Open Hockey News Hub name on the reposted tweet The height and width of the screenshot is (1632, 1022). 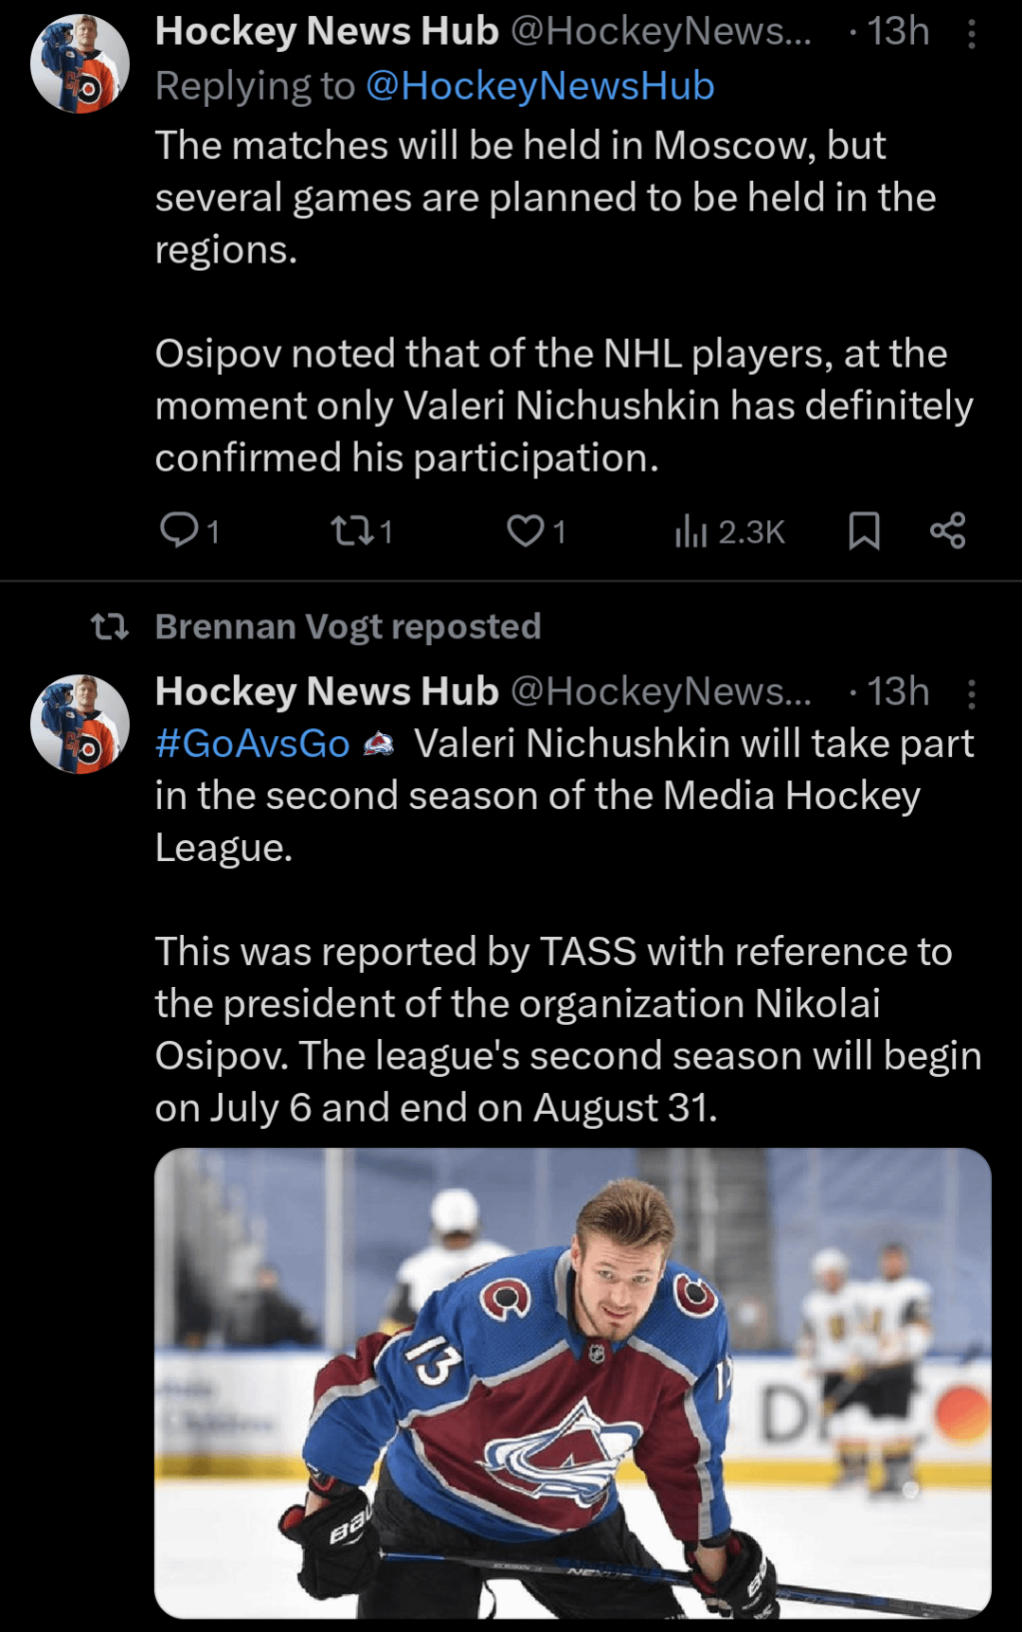327,691
